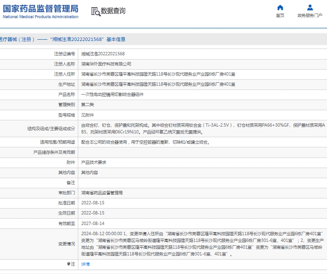The width and height of the screenshot is (327, 274).
Task: Click the 首页 text link
Action: click(280, 16)
